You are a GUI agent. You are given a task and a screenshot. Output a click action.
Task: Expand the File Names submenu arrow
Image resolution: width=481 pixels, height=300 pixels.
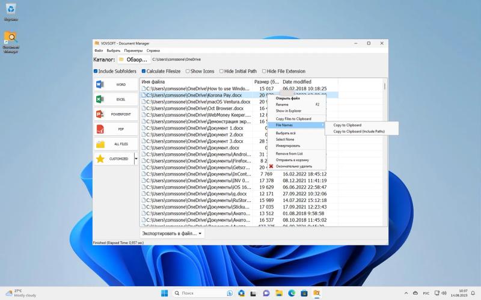[x=323, y=125]
